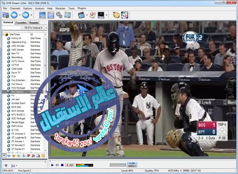
Task: Select the Fox News channel
Action: click(23, 84)
